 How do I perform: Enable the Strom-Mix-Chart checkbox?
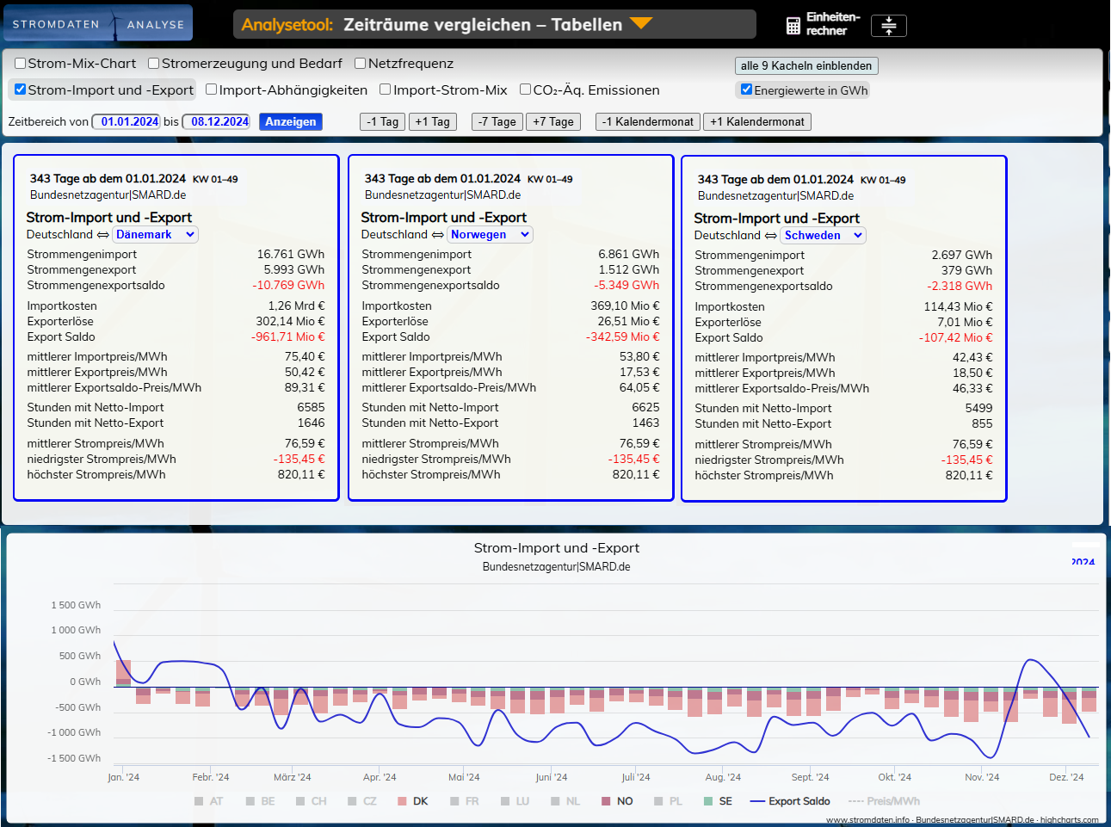click(x=21, y=64)
